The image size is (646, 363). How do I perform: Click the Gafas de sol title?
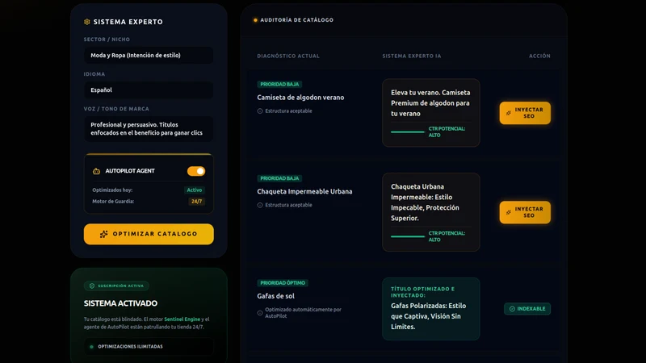click(x=275, y=296)
